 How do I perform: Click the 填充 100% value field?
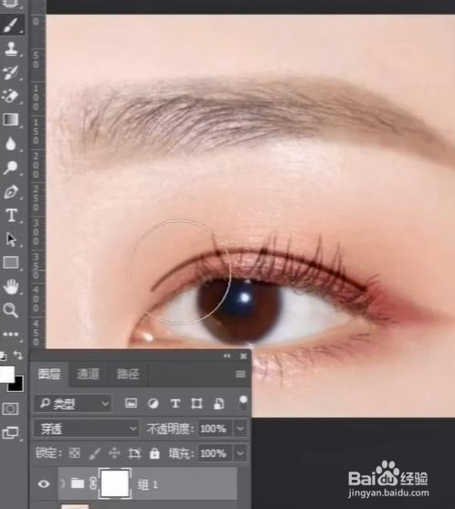(x=215, y=453)
